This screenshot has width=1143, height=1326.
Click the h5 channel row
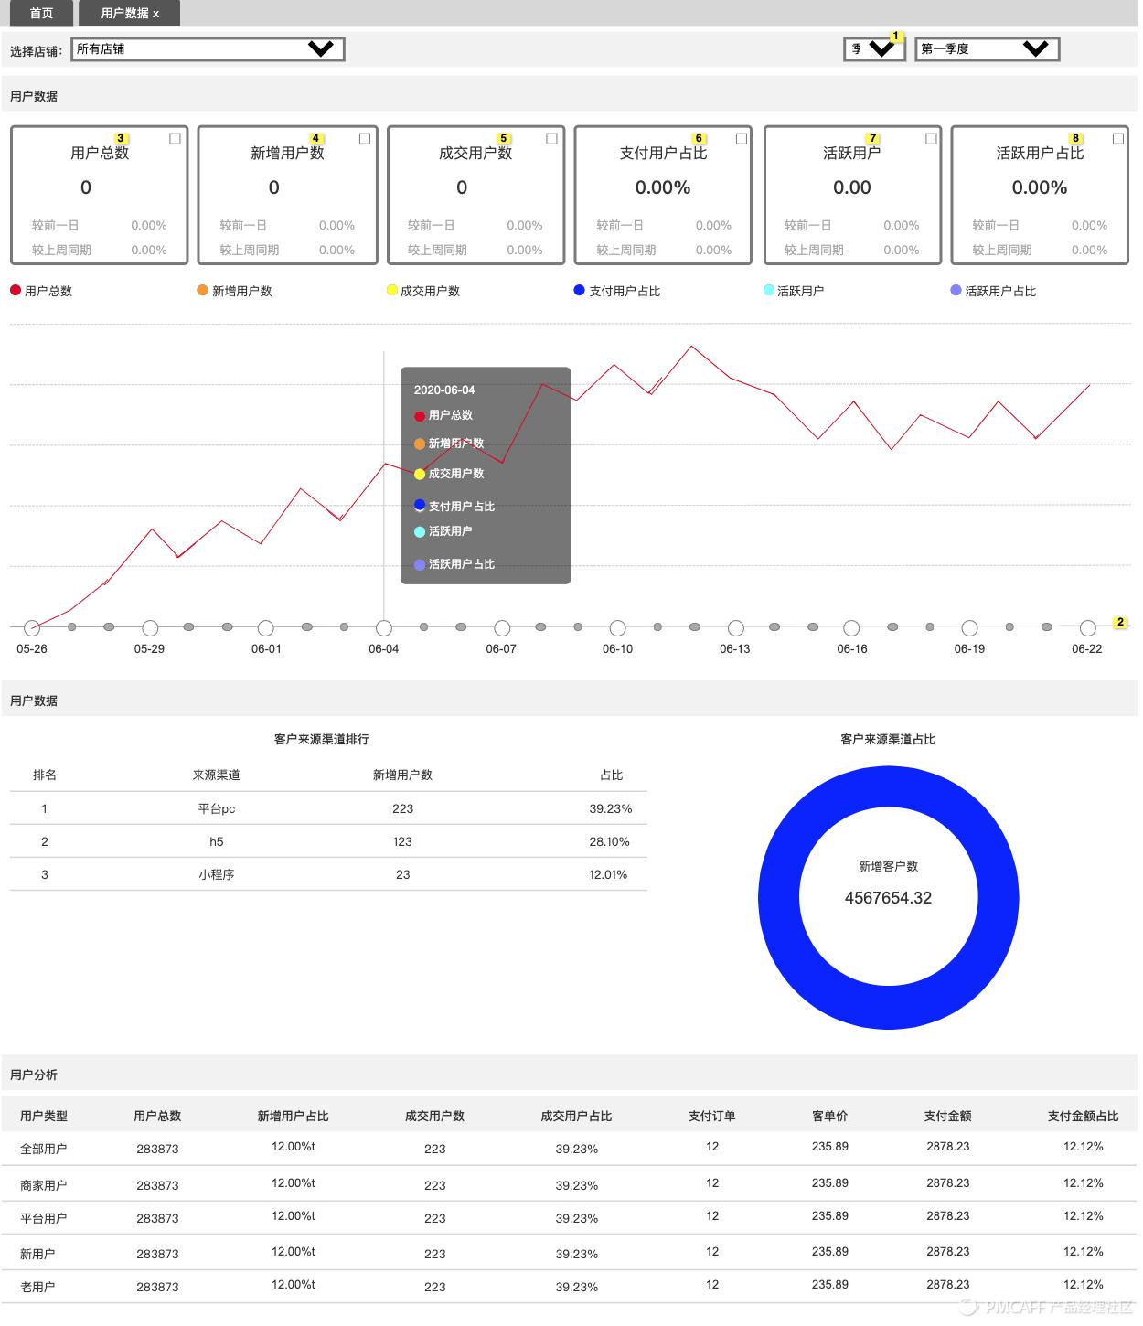point(328,841)
